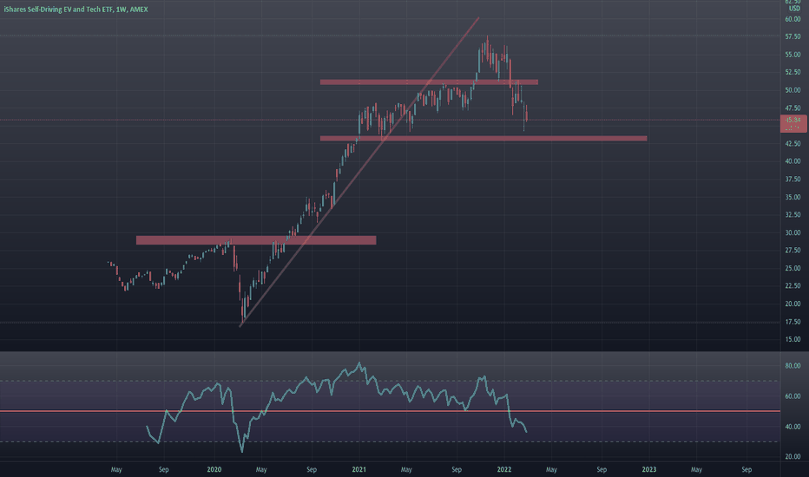Select the red horizontal zone near 42.50

[x=483, y=138]
